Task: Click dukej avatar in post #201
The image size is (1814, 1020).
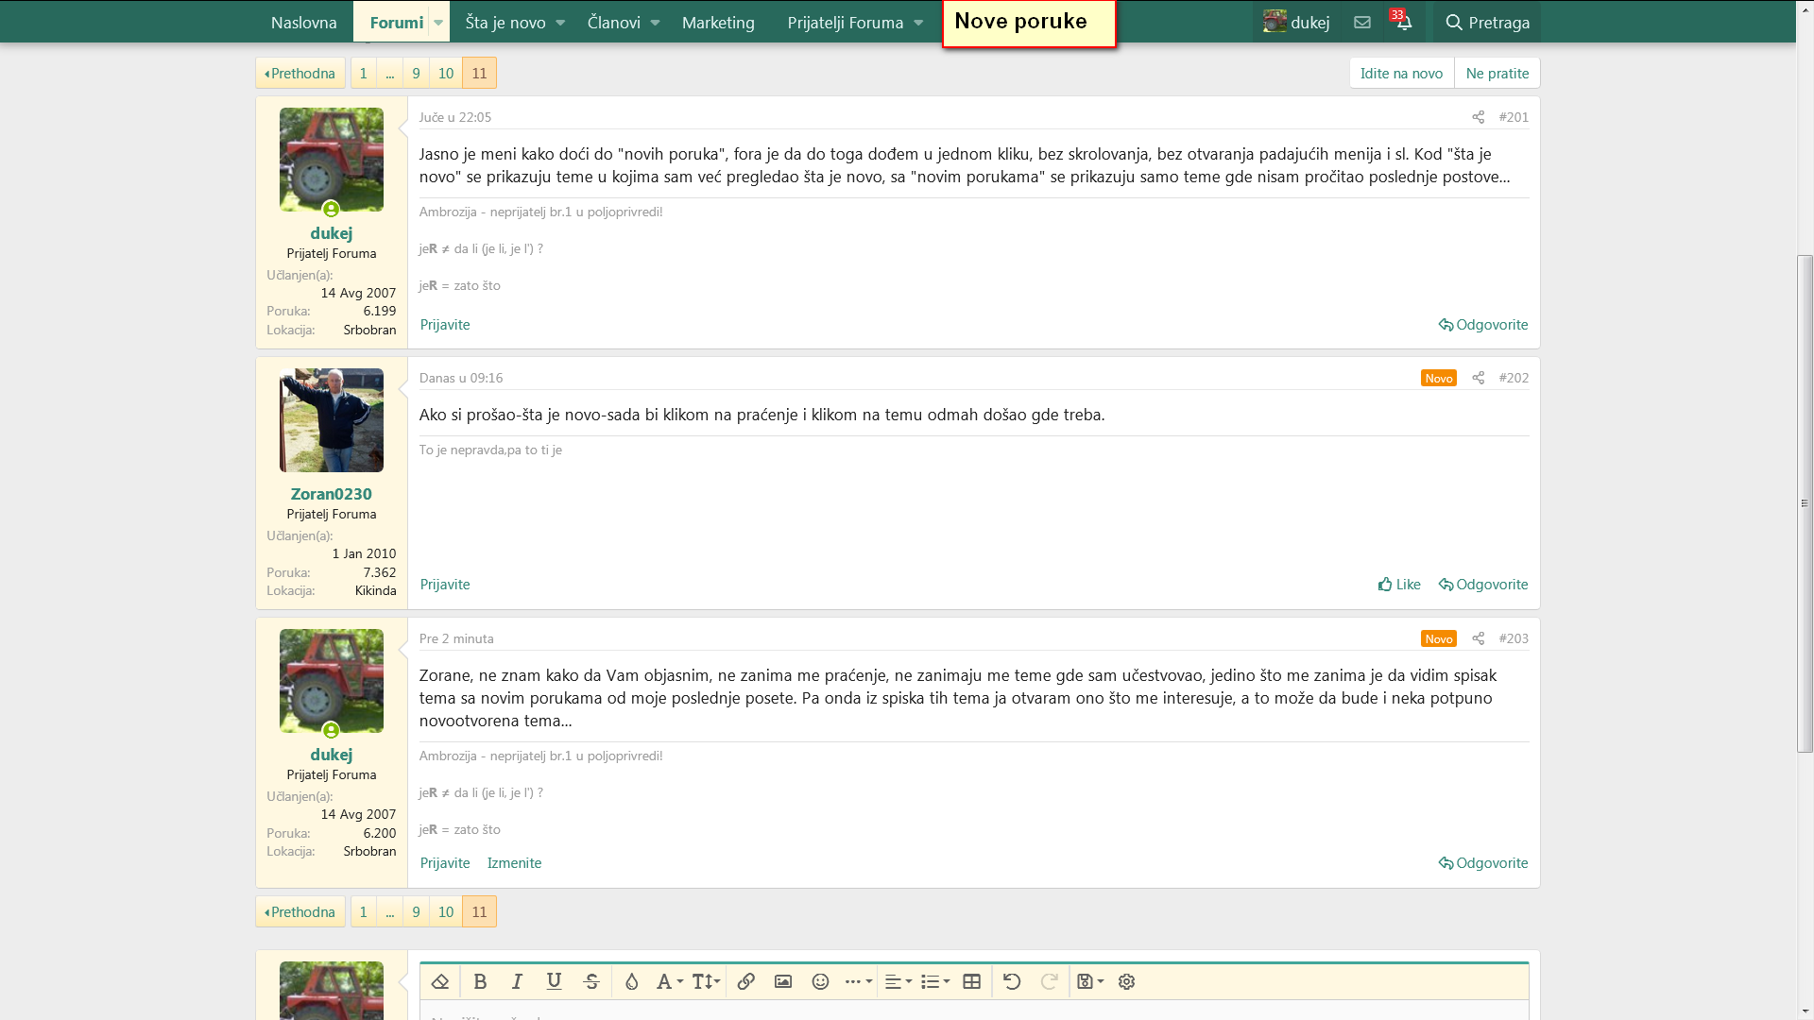Action: point(332,160)
